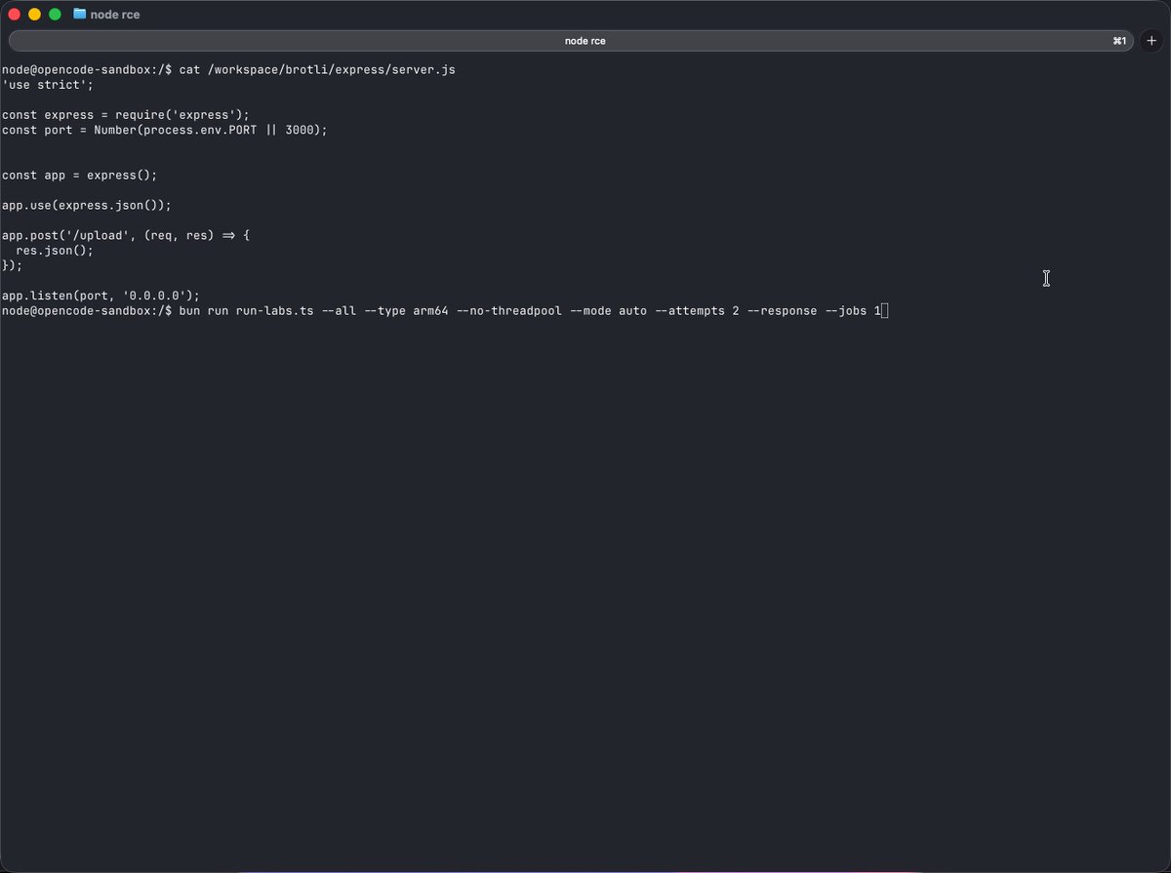Screen dimensions: 1171x873
Task: Maximize window with the green button
Action: (55, 14)
